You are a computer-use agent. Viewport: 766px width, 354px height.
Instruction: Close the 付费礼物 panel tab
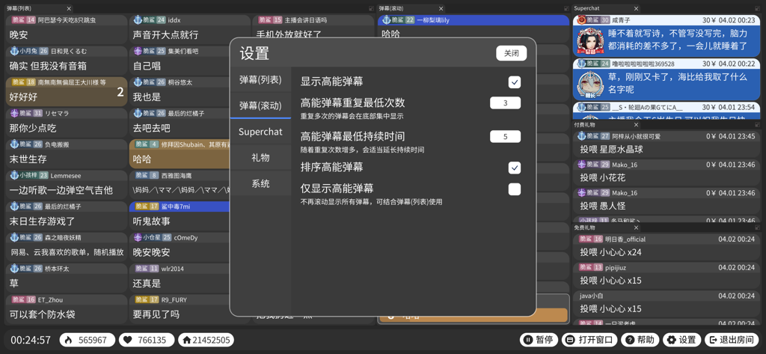tap(636, 125)
